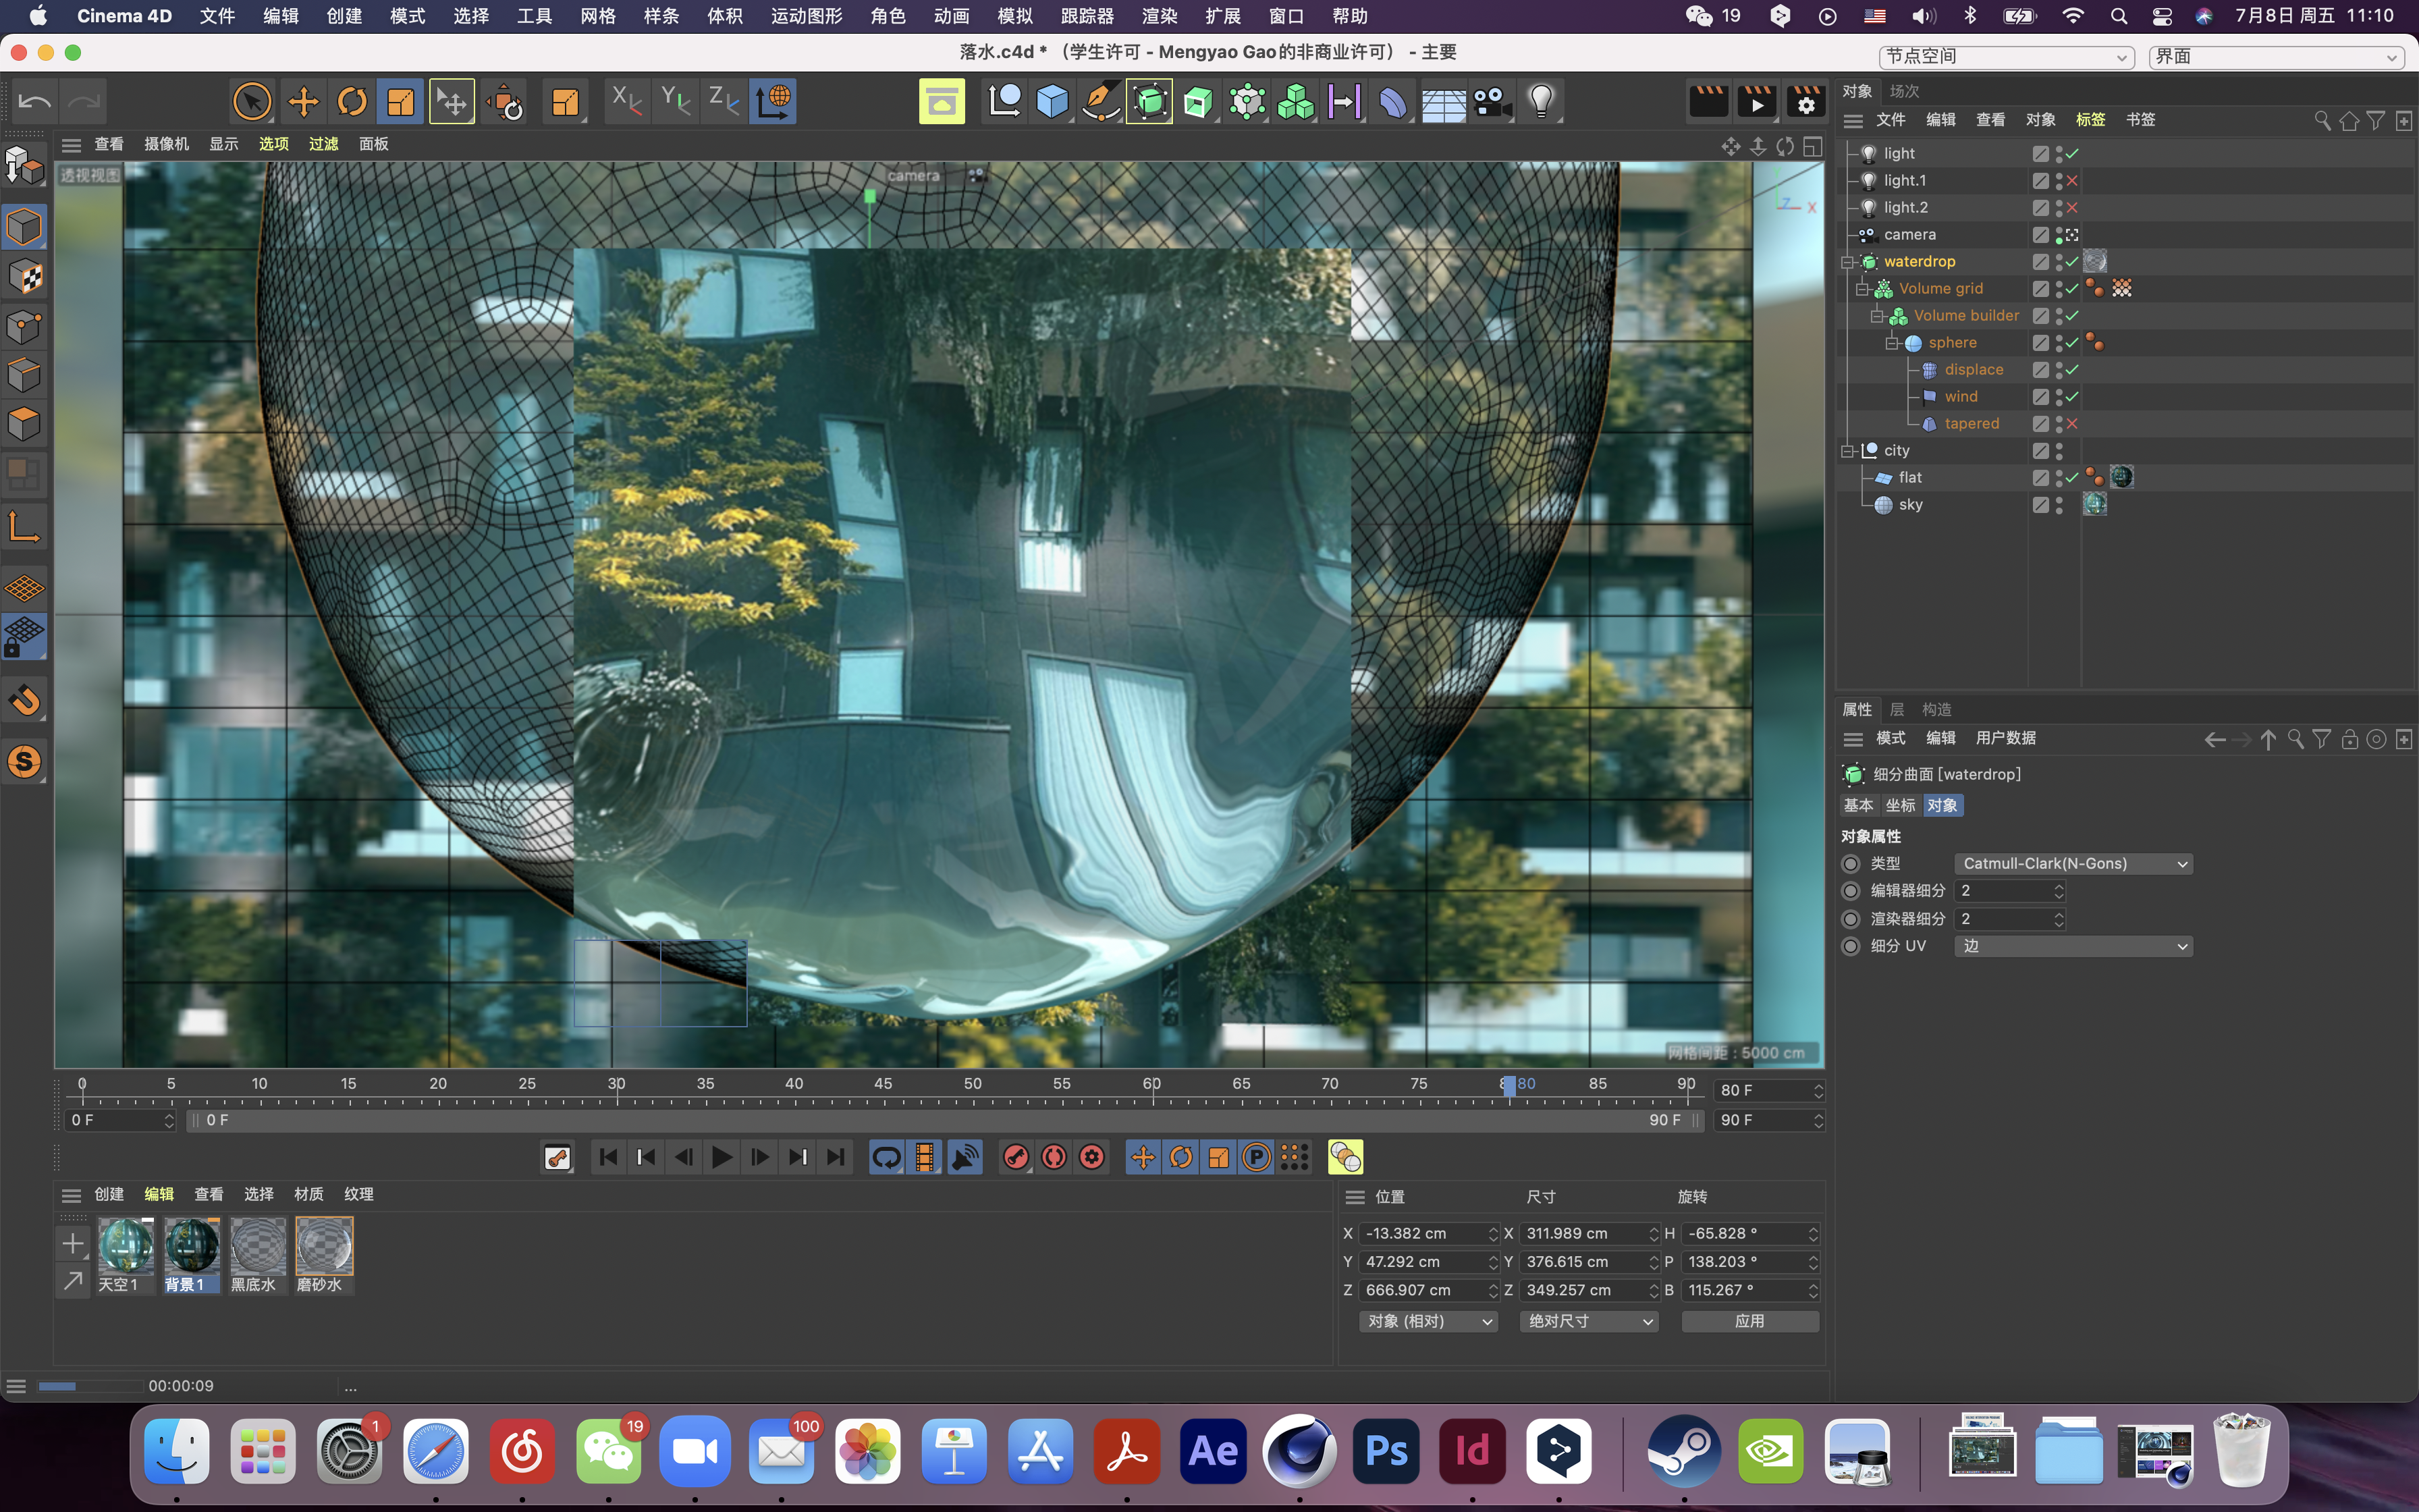Viewport: 2419px width, 1512px height.
Task: Collapse the waterdrop object tree
Action: click(1847, 262)
